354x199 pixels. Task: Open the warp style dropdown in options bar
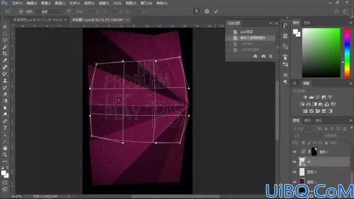tap(51, 12)
